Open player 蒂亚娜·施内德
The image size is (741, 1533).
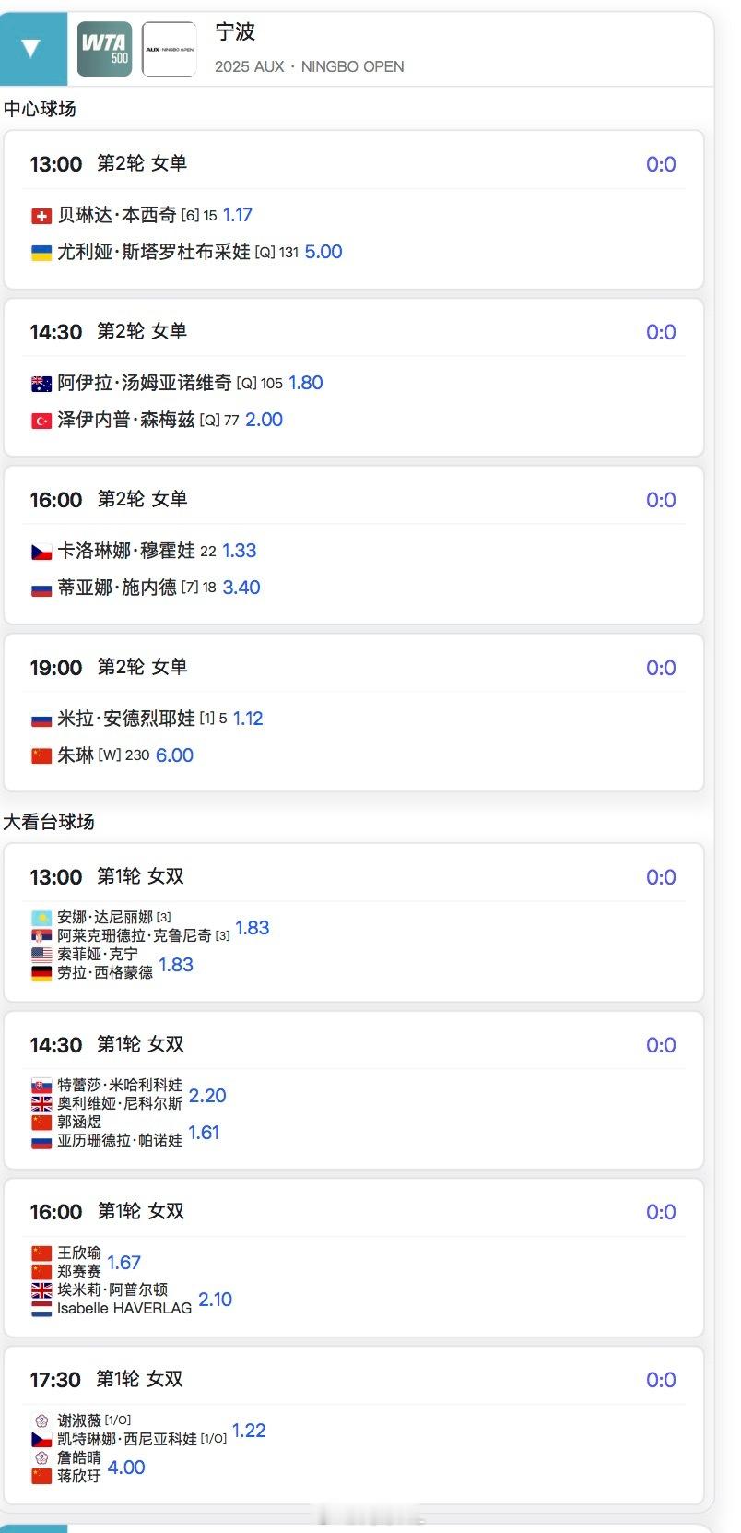click(x=117, y=588)
